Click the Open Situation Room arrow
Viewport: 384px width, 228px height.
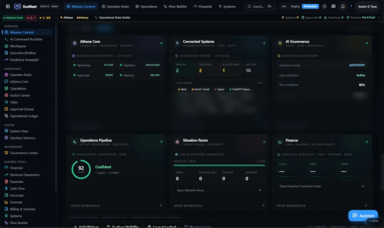260,190
